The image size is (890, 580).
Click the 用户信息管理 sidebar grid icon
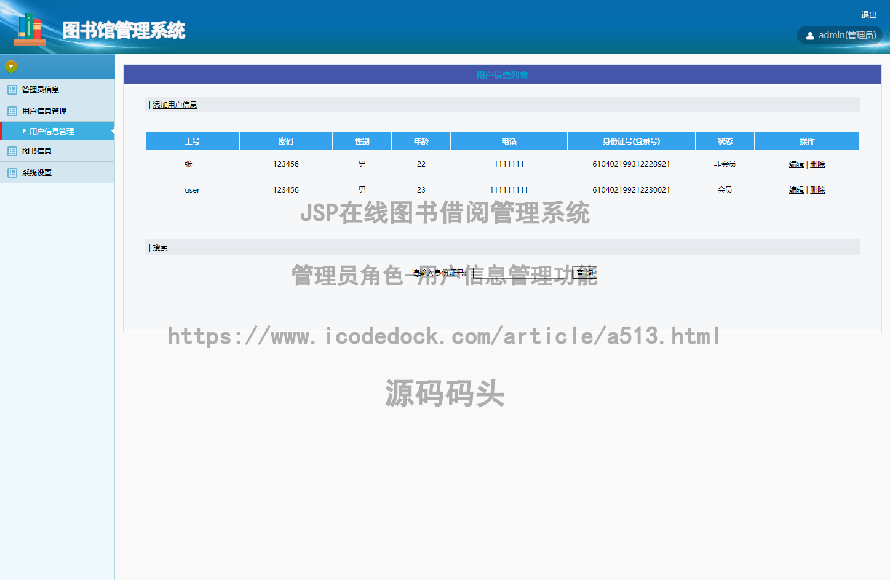click(x=12, y=111)
